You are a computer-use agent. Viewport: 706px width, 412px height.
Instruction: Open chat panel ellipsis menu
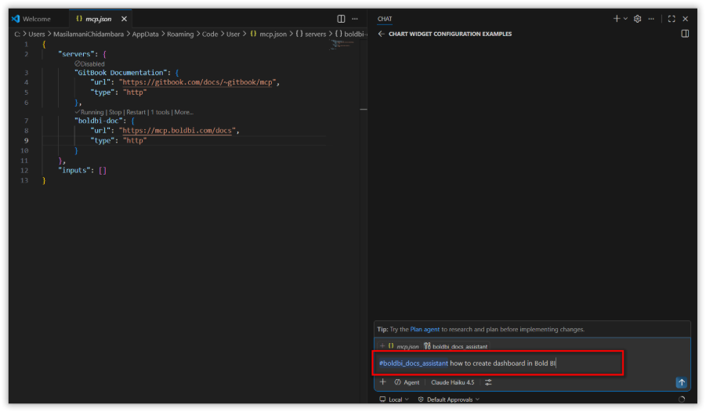[x=651, y=19]
